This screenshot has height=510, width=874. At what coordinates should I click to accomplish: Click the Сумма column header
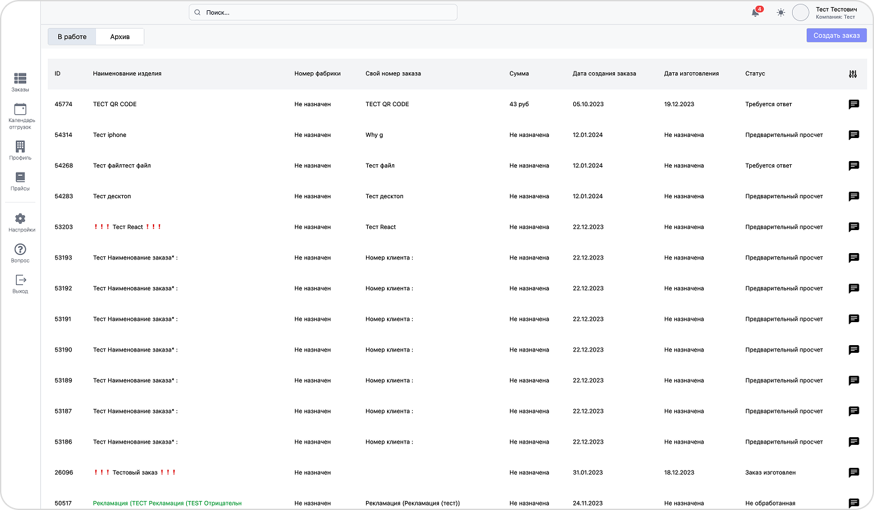519,73
